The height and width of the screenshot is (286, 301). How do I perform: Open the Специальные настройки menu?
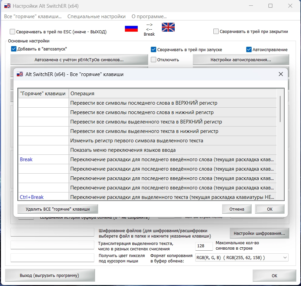click(96, 16)
